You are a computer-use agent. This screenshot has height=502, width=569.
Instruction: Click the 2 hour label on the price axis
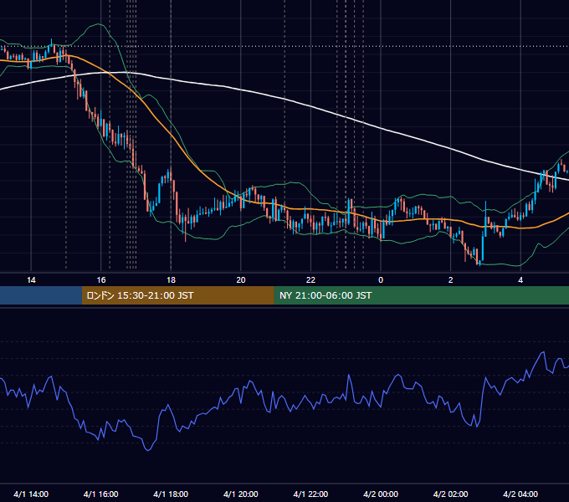(x=451, y=280)
